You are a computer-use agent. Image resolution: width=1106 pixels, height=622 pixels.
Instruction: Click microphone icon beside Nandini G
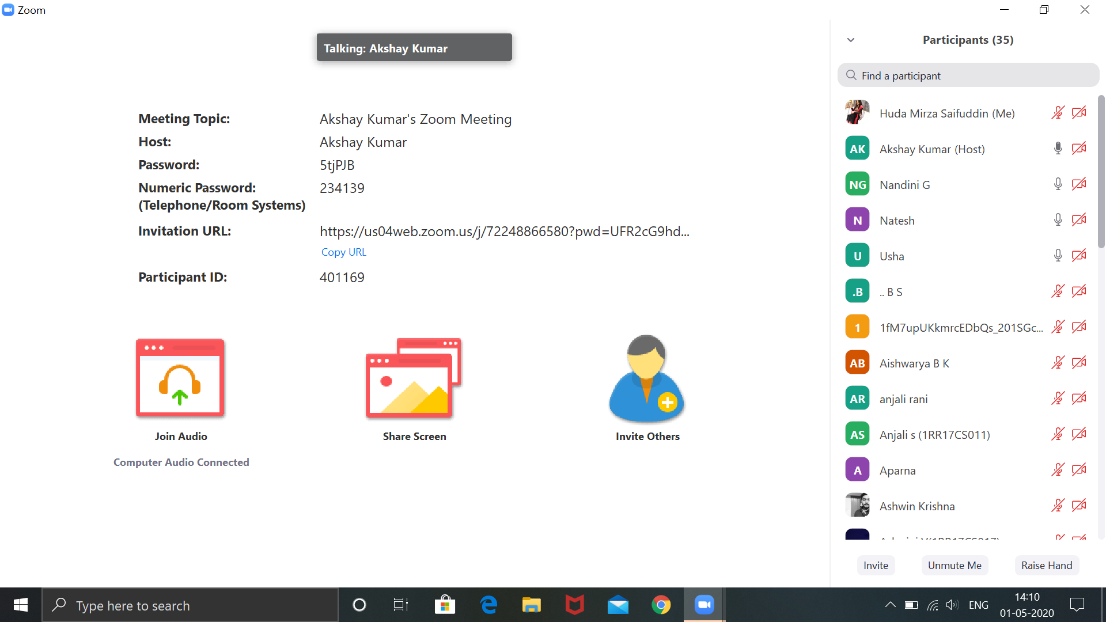pos(1058,184)
